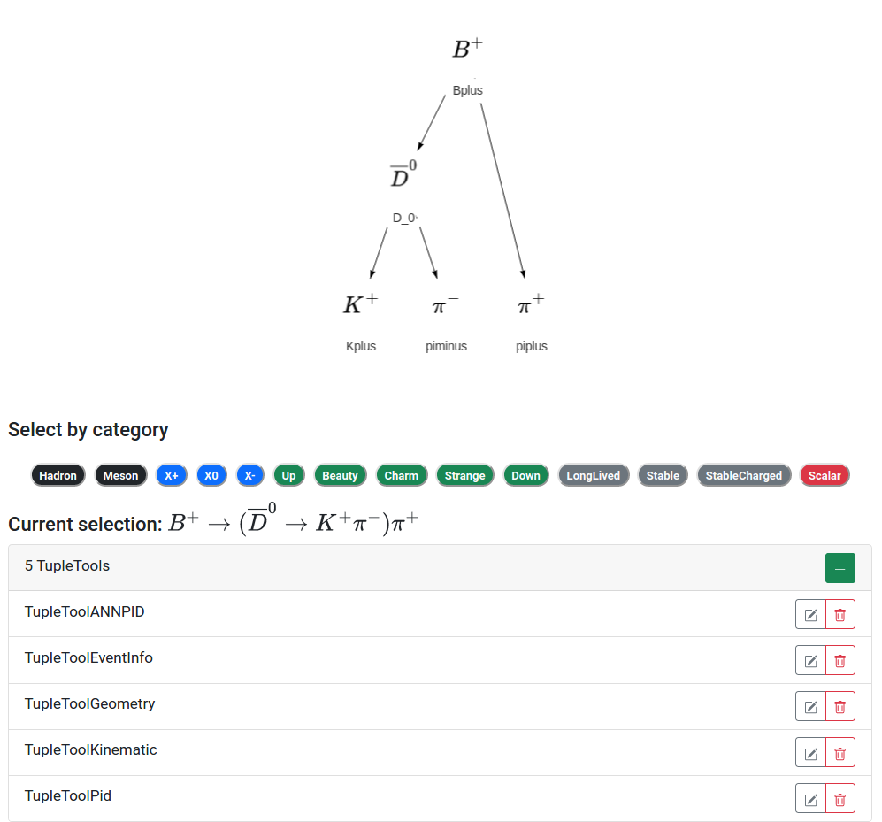This screenshot has width=882, height=822.
Task: Select the Charm category badge
Action: [x=402, y=475]
